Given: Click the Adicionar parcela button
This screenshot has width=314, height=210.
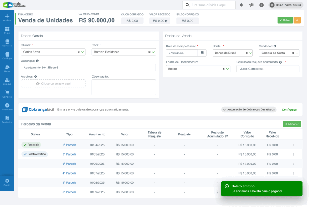Looking at the screenshot, I should tap(292, 124).
